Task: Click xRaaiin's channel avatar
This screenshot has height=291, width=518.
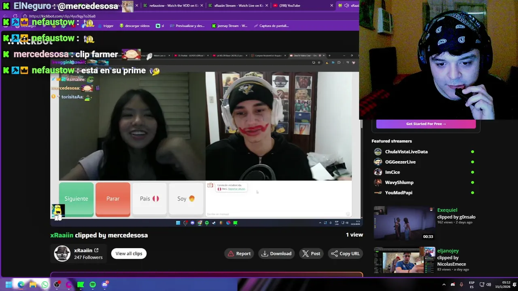Action: 62,253
